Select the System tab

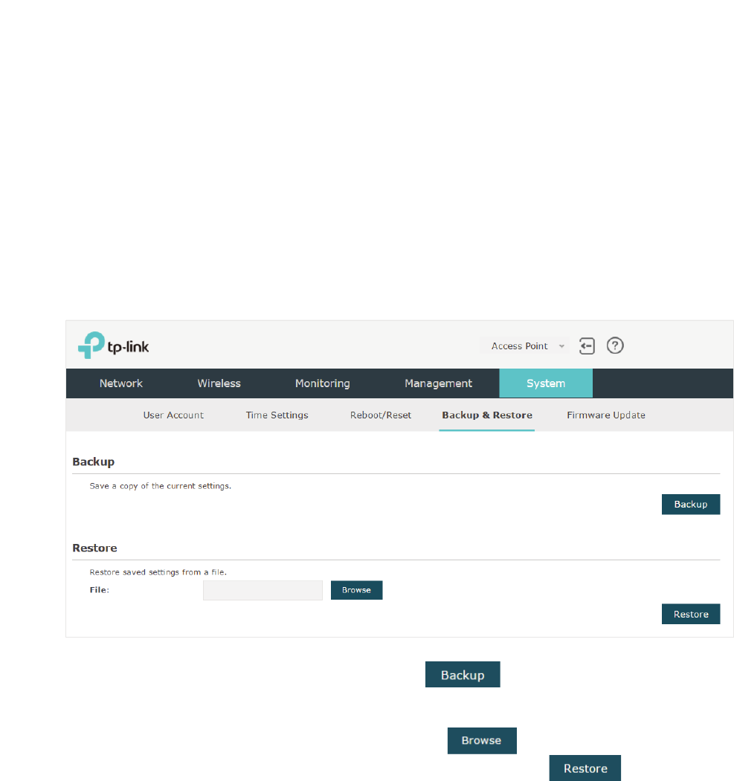tap(546, 383)
